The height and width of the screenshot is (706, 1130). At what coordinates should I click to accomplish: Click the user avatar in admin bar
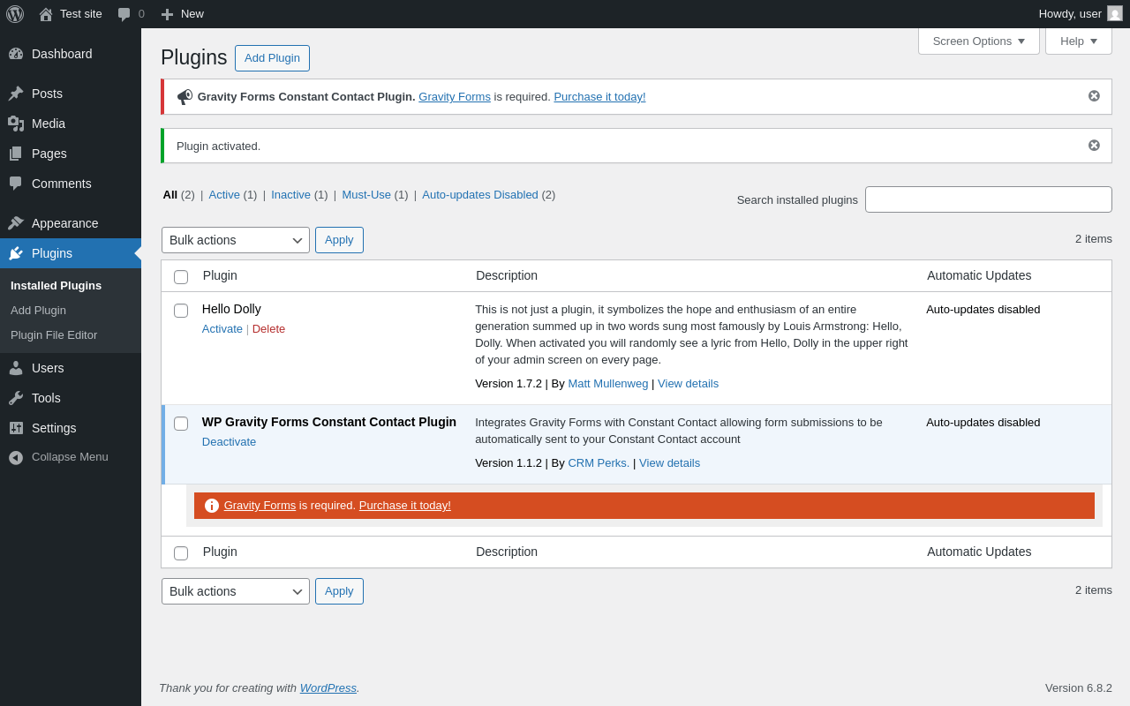pos(1115,13)
